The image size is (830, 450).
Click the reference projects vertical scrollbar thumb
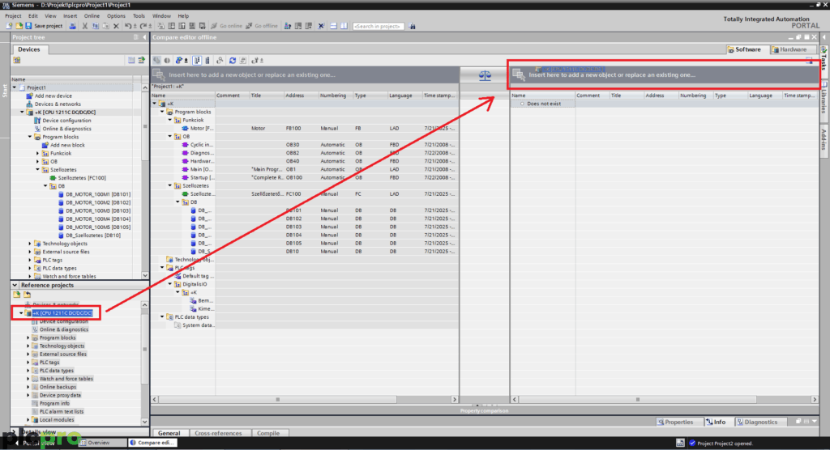coord(144,350)
